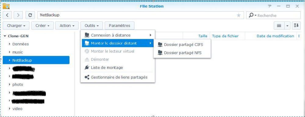Screen dimensions: 305x117
Task: Open the search magnifier options
Action: (x=253, y=15)
